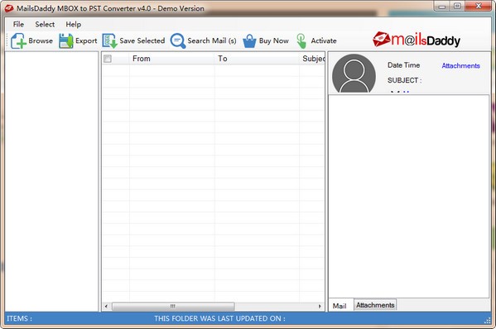Maximize the MailsDaddy window
Screen dimensions: 496x329
click(457, 6)
